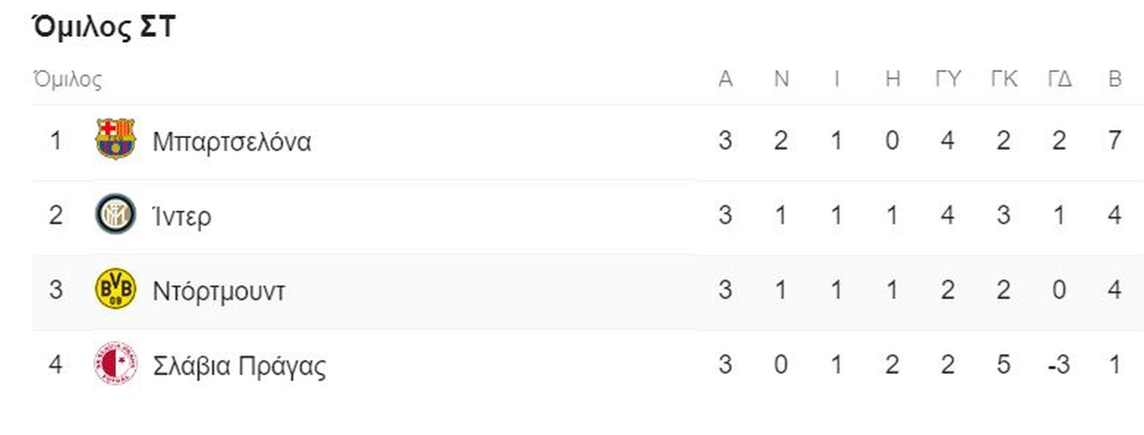Click the ΓΚ goals-against column header
The width and height of the screenshot is (1144, 435).
click(1004, 79)
